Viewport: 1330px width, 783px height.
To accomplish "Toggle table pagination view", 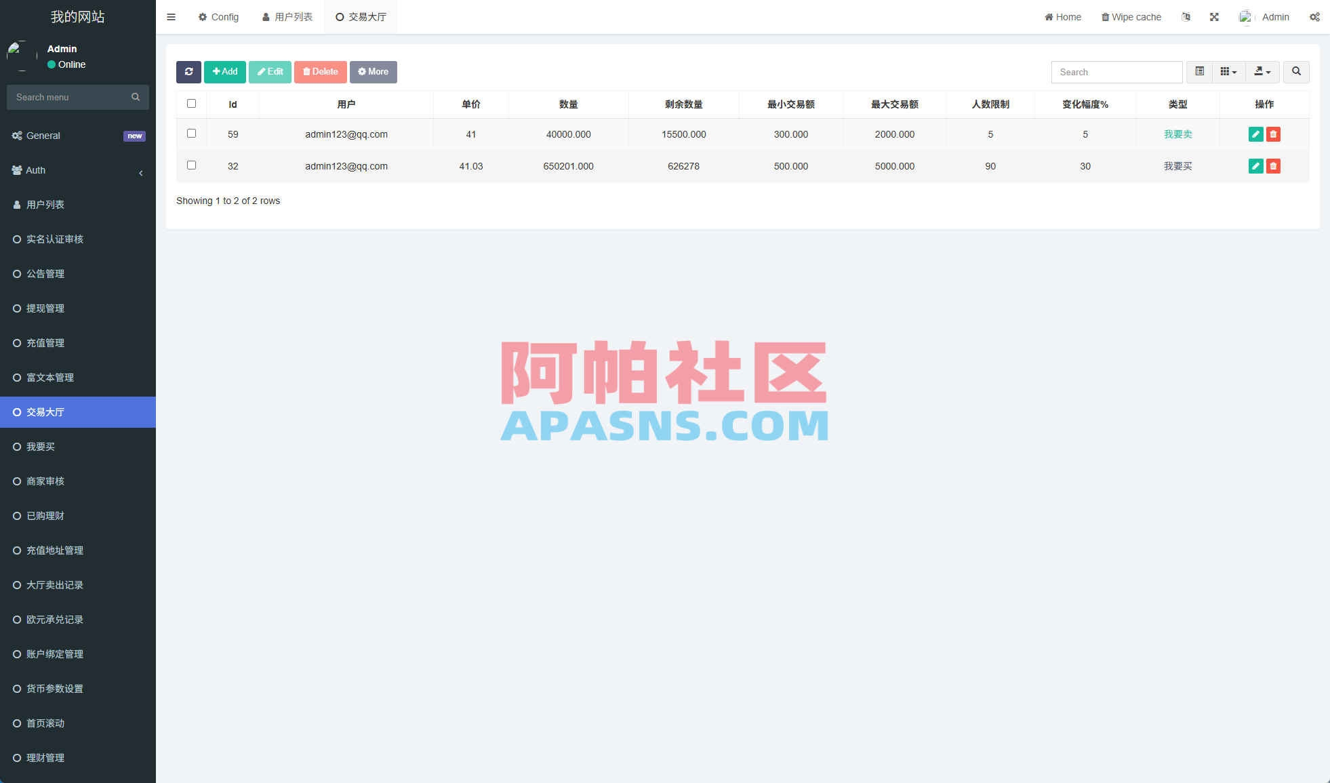I will (x=1199, y=72).
